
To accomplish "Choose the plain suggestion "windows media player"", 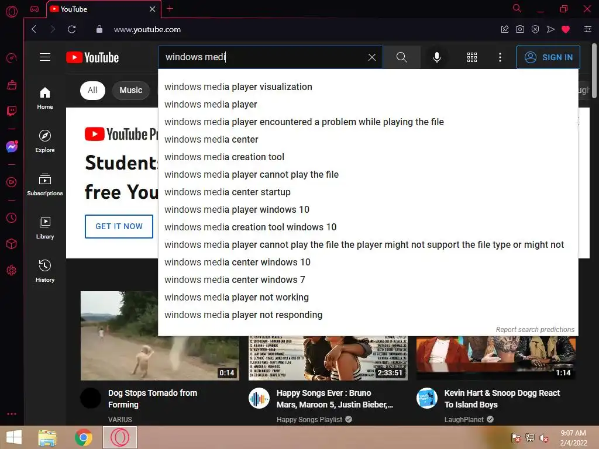I will click(x=368, y=105).
